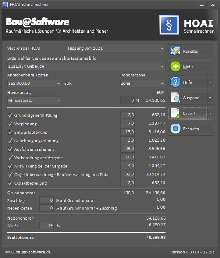Click Ausführungsplanung percent field 25,0
The image size is (220, 258).
[127, 149]
